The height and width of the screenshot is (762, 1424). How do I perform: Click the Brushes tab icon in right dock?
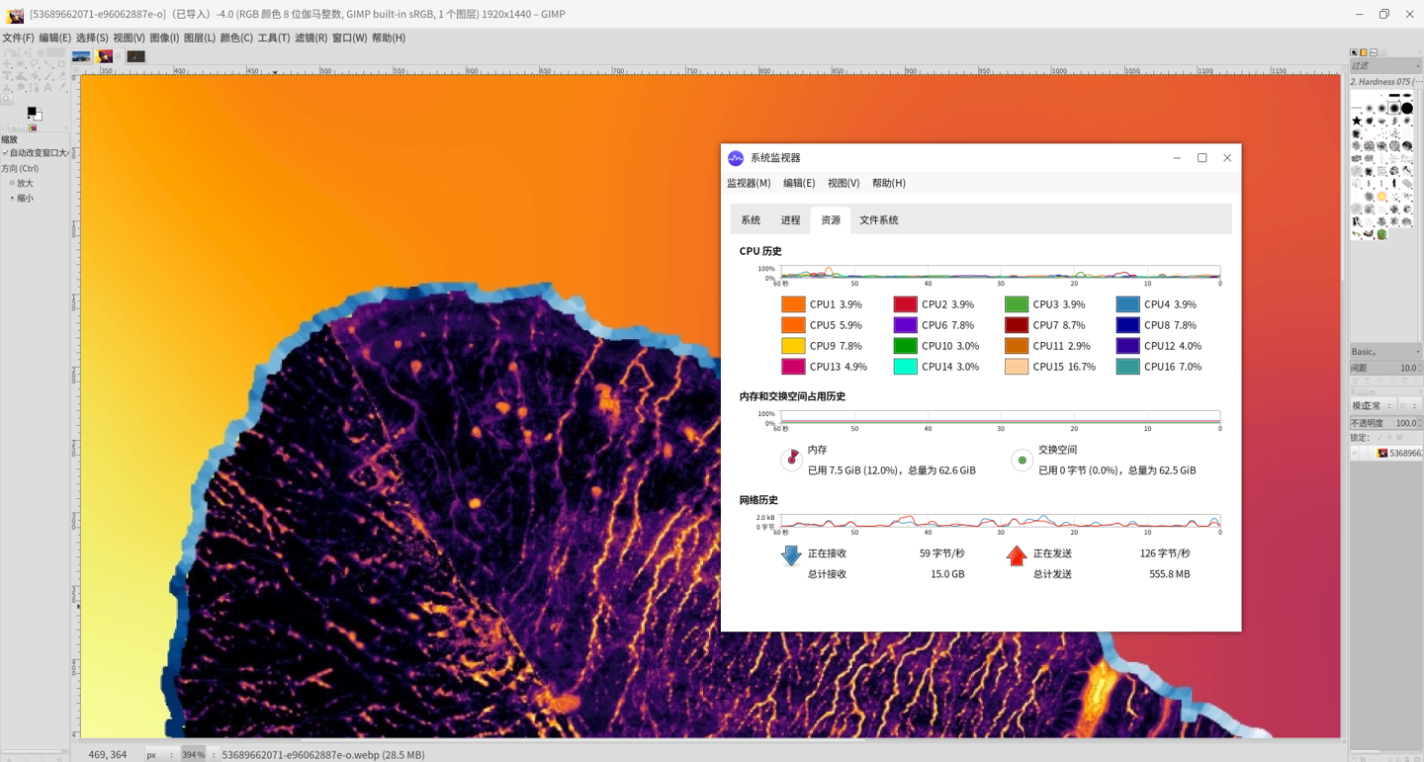1354,52
